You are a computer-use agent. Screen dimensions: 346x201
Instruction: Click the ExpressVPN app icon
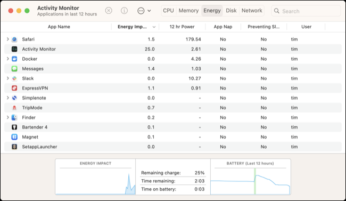14,88
